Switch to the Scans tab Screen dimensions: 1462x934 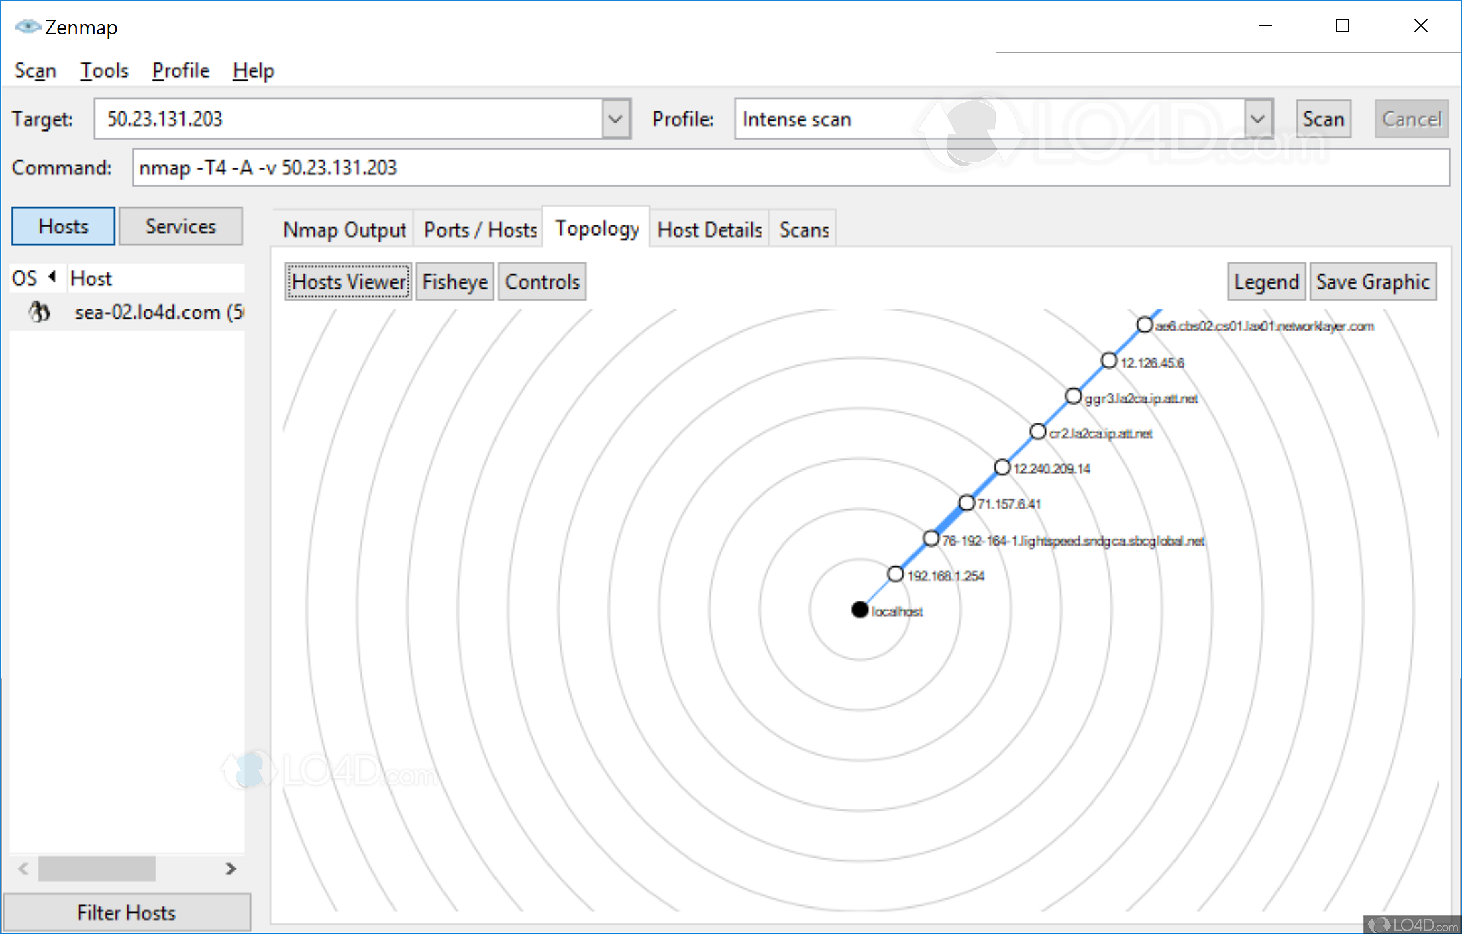click(804, 229)
